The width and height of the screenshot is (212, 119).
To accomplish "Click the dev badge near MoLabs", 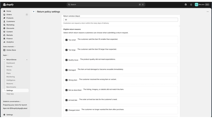I will [x=207, y=4].
